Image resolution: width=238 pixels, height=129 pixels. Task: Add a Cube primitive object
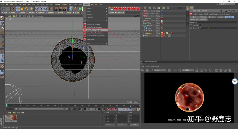pos(71,9)
